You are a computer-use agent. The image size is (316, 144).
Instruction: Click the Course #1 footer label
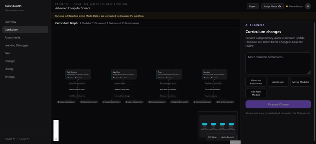[24, 139]
